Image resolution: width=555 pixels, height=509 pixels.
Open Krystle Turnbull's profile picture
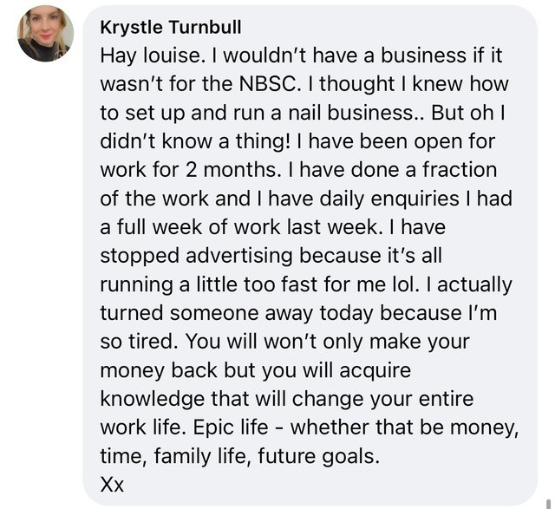pos(45,34)
